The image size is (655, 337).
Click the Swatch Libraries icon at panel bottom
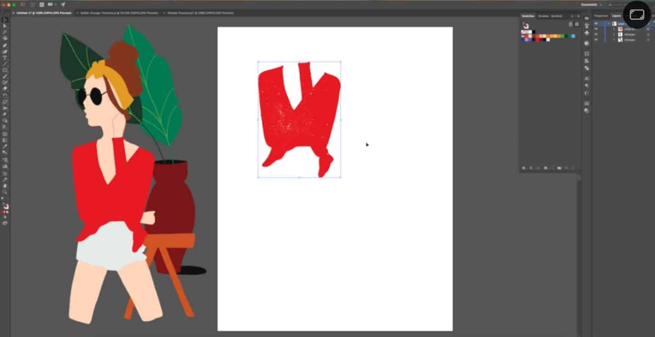pos(524,168)
